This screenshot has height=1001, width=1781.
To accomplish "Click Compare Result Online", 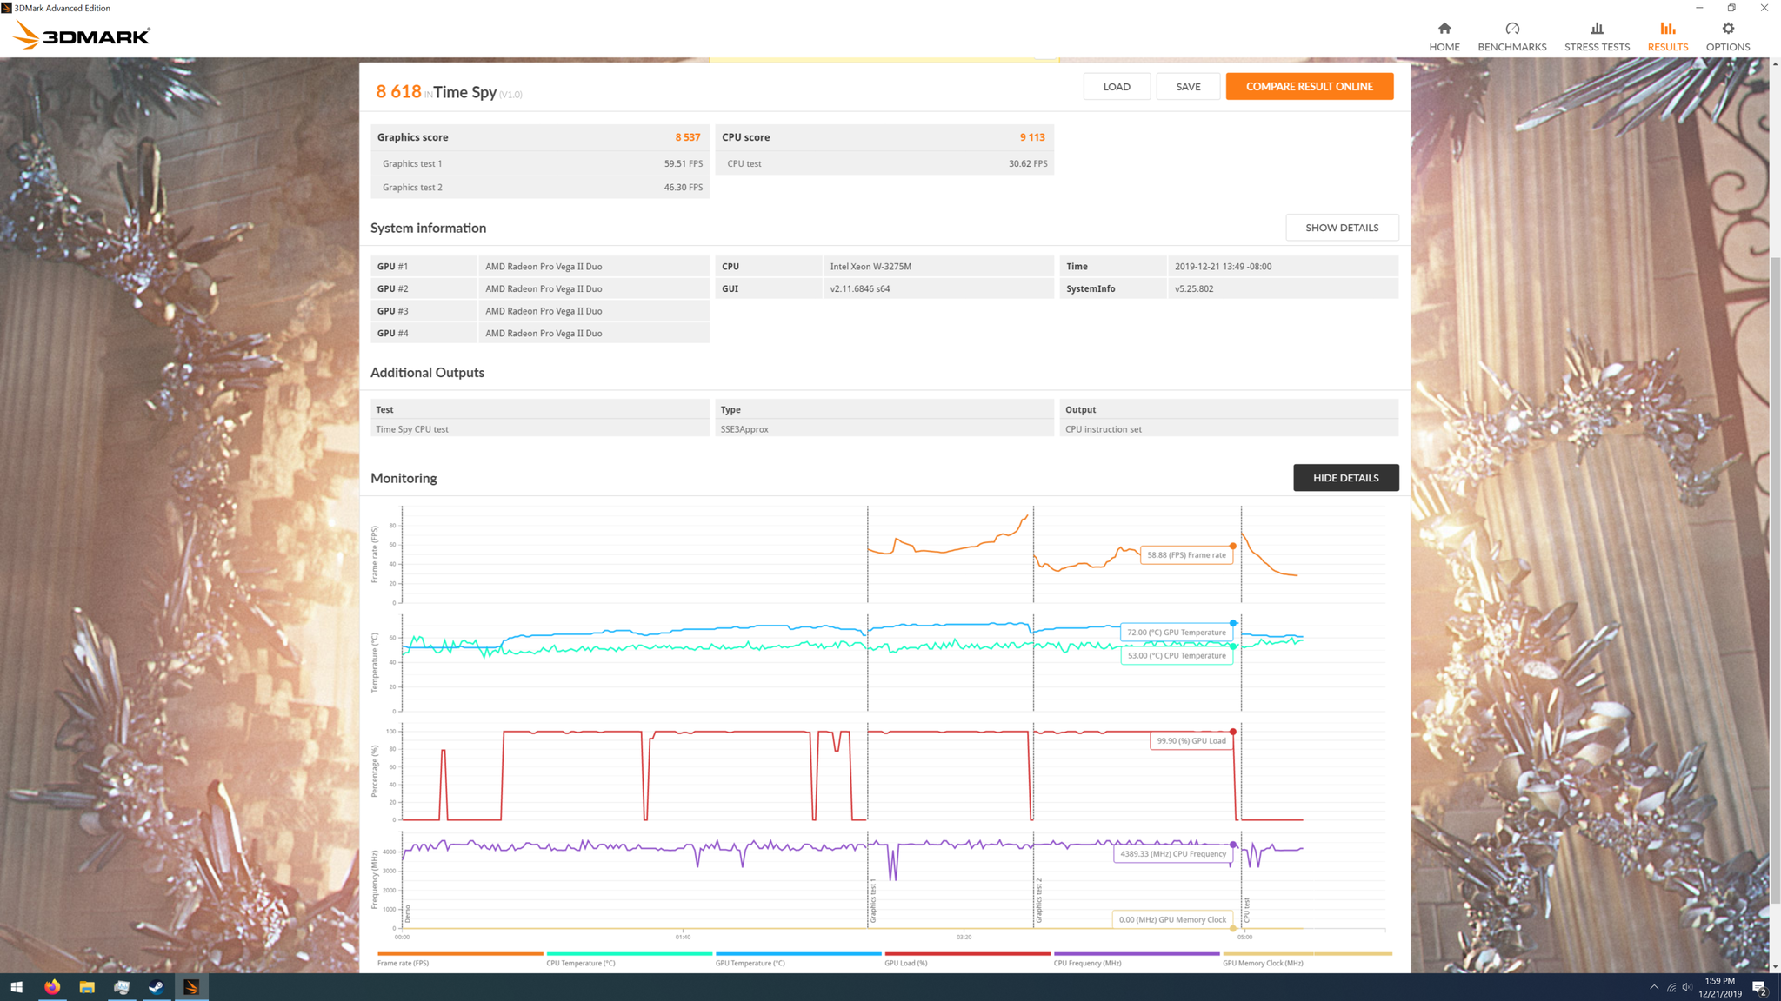I will (1309, 86).
